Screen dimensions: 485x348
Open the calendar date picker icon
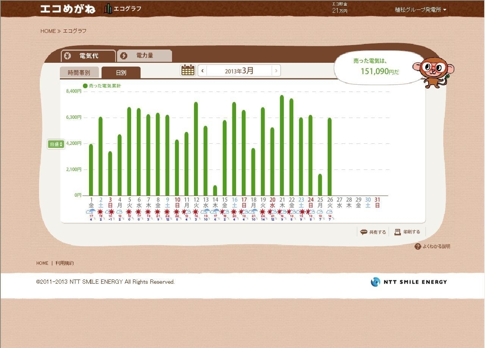tap(188, 70)
